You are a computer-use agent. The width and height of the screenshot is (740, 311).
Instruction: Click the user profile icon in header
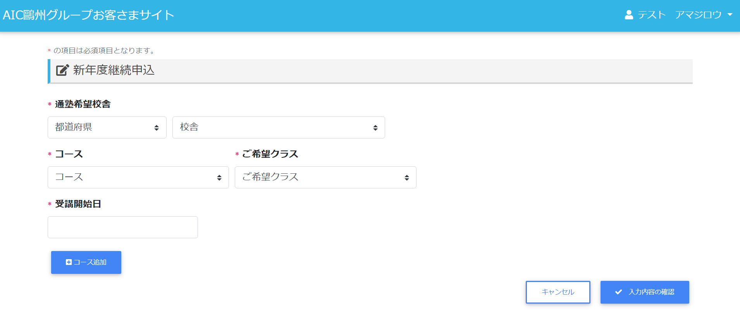(629, 15)
